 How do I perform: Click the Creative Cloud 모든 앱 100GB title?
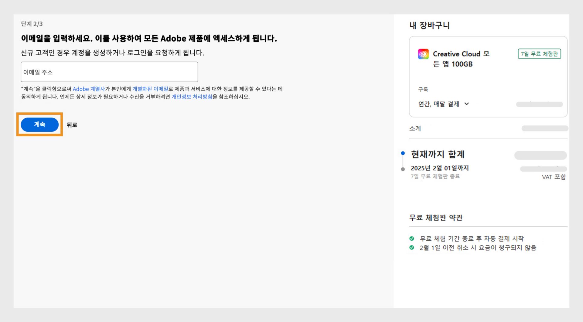point(461,59)
